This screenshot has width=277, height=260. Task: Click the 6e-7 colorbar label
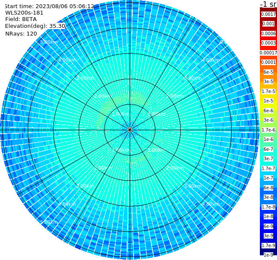[268, 149]
